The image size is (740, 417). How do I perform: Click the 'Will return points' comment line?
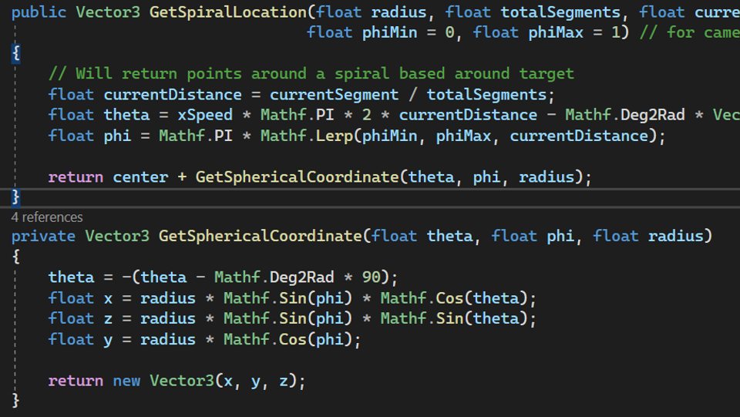tap(311, 74)
